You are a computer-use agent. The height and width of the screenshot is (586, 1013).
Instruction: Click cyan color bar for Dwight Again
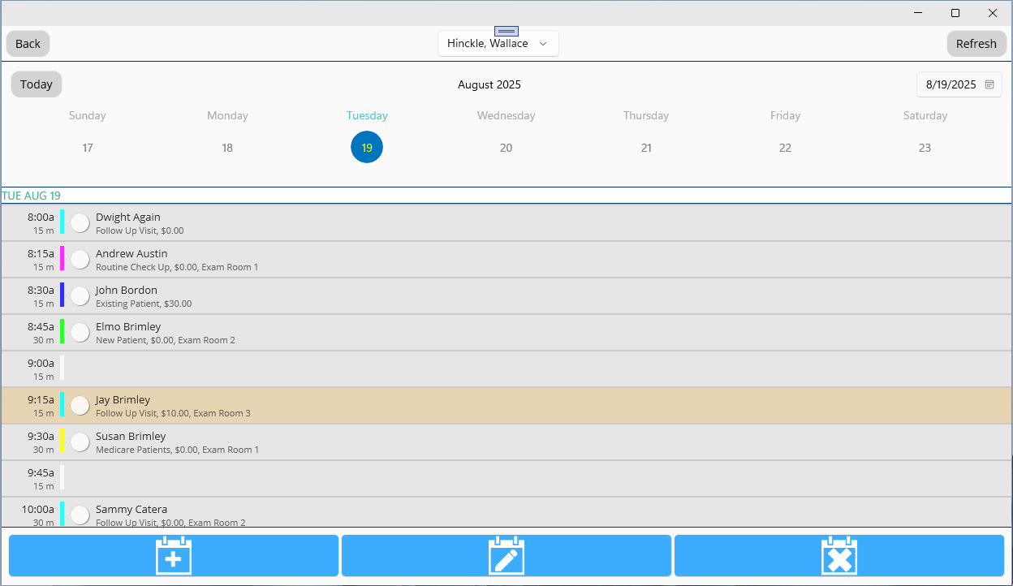[63, 222]
